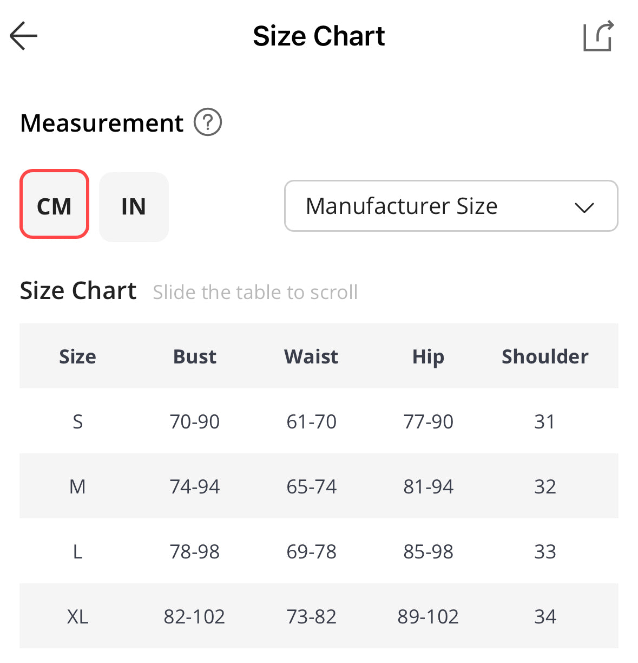Open the Manufacturer Size dropdown
This screenshot has width=638, height=663.
point(402,206)
